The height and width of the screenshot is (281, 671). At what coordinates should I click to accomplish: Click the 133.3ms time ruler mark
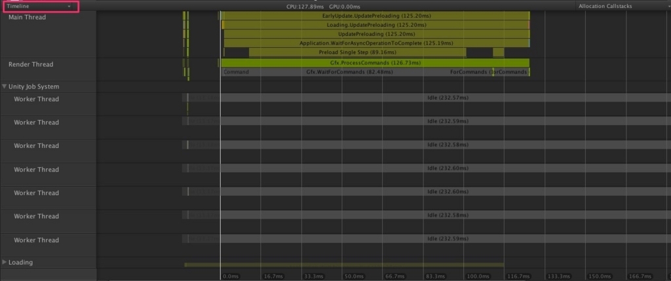[x=557, y=276]
